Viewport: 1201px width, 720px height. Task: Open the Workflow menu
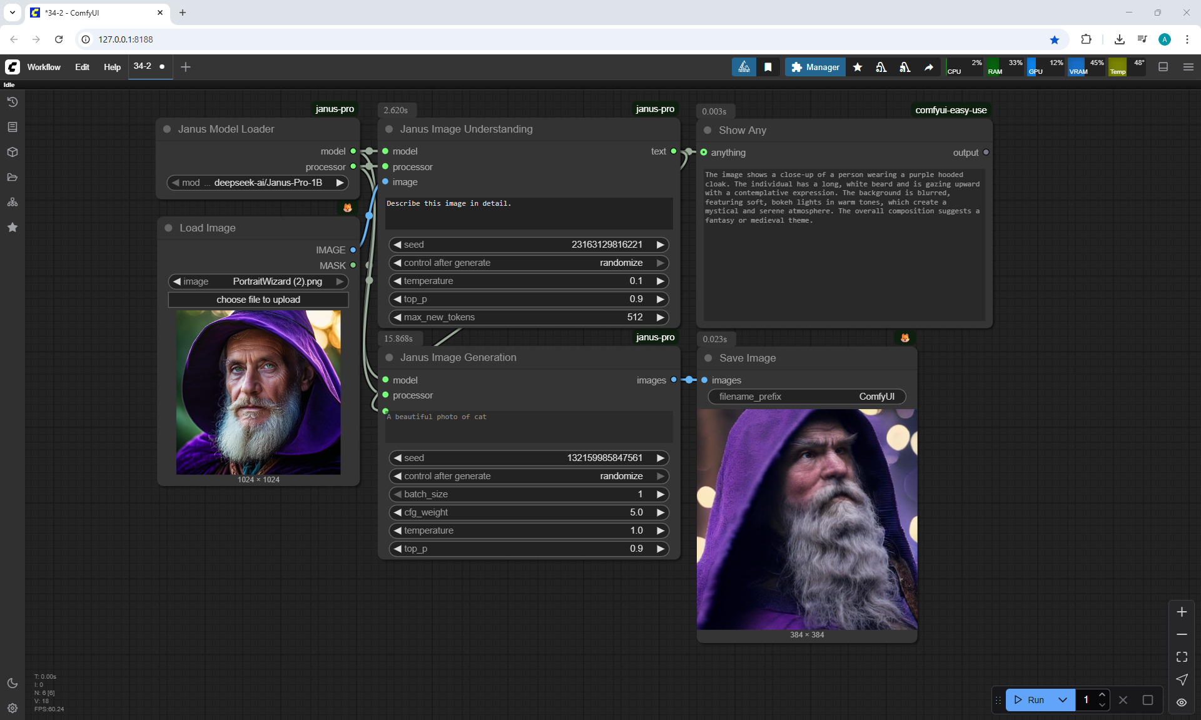[44, 67]
